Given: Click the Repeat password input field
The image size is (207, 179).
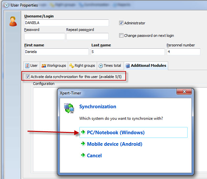Looking at the screenshot, I should coord(88,36).
